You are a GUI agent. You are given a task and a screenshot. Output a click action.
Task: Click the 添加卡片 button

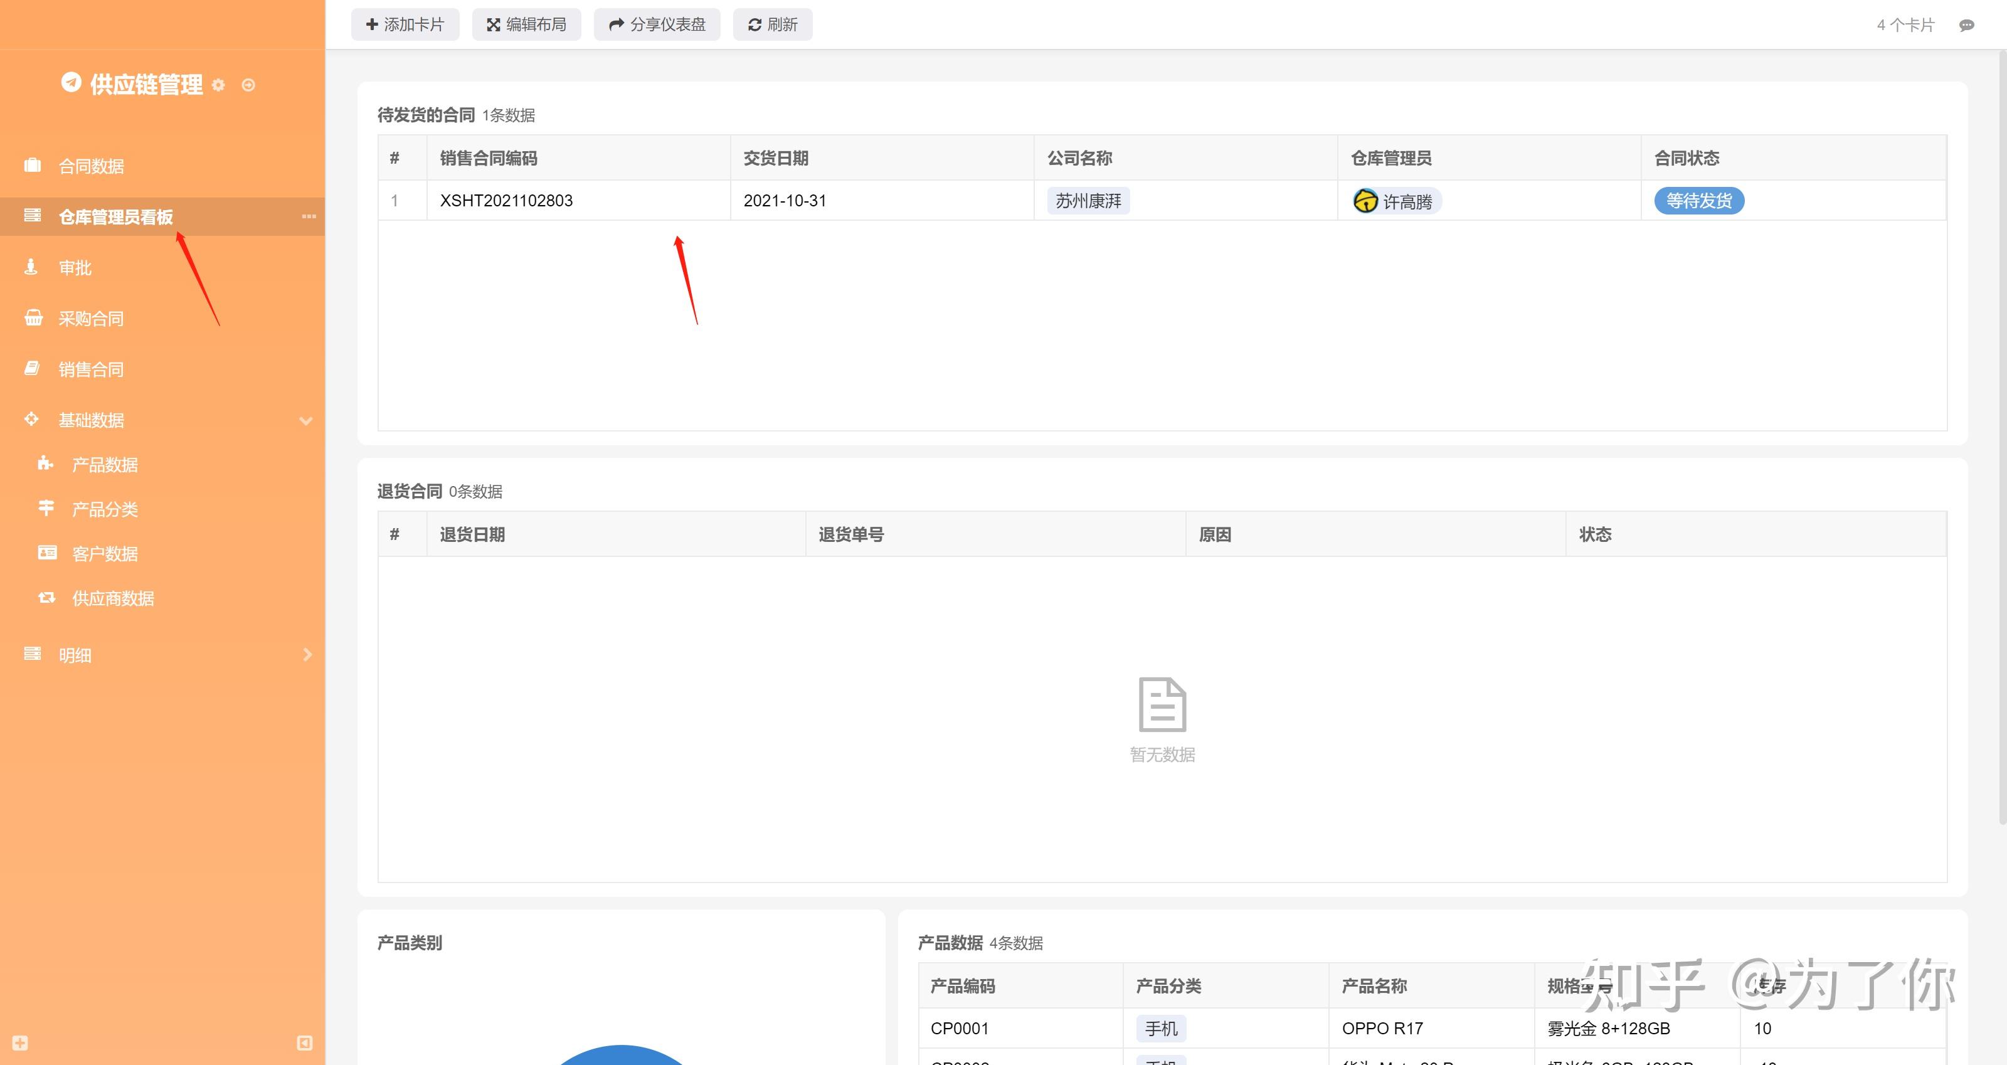tap(405, 25)
